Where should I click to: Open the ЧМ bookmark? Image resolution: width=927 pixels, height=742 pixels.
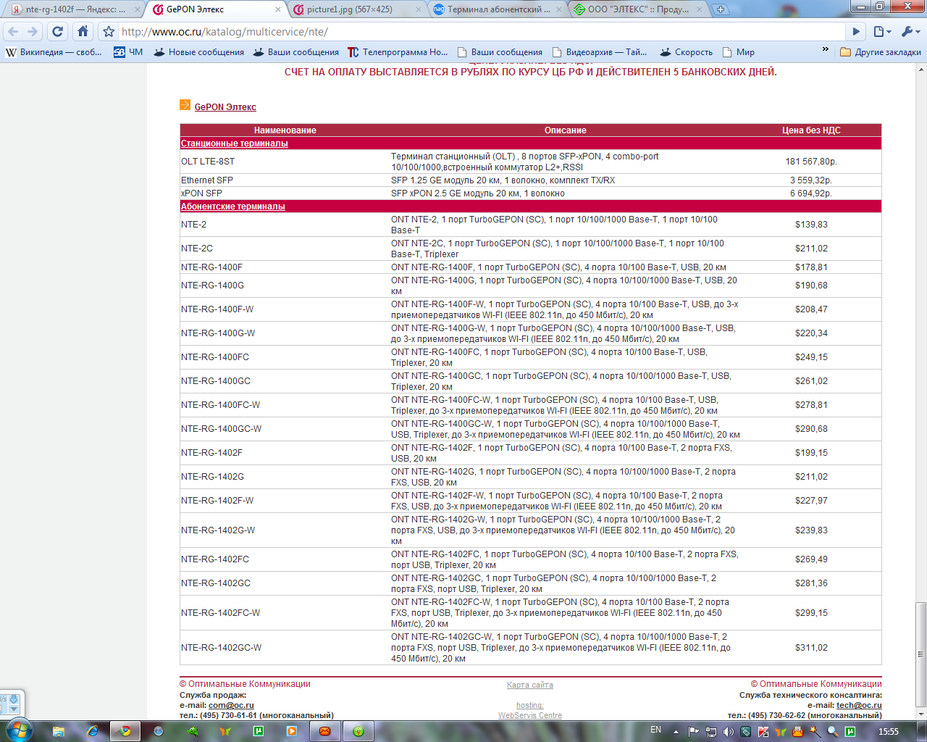[128, 52]
